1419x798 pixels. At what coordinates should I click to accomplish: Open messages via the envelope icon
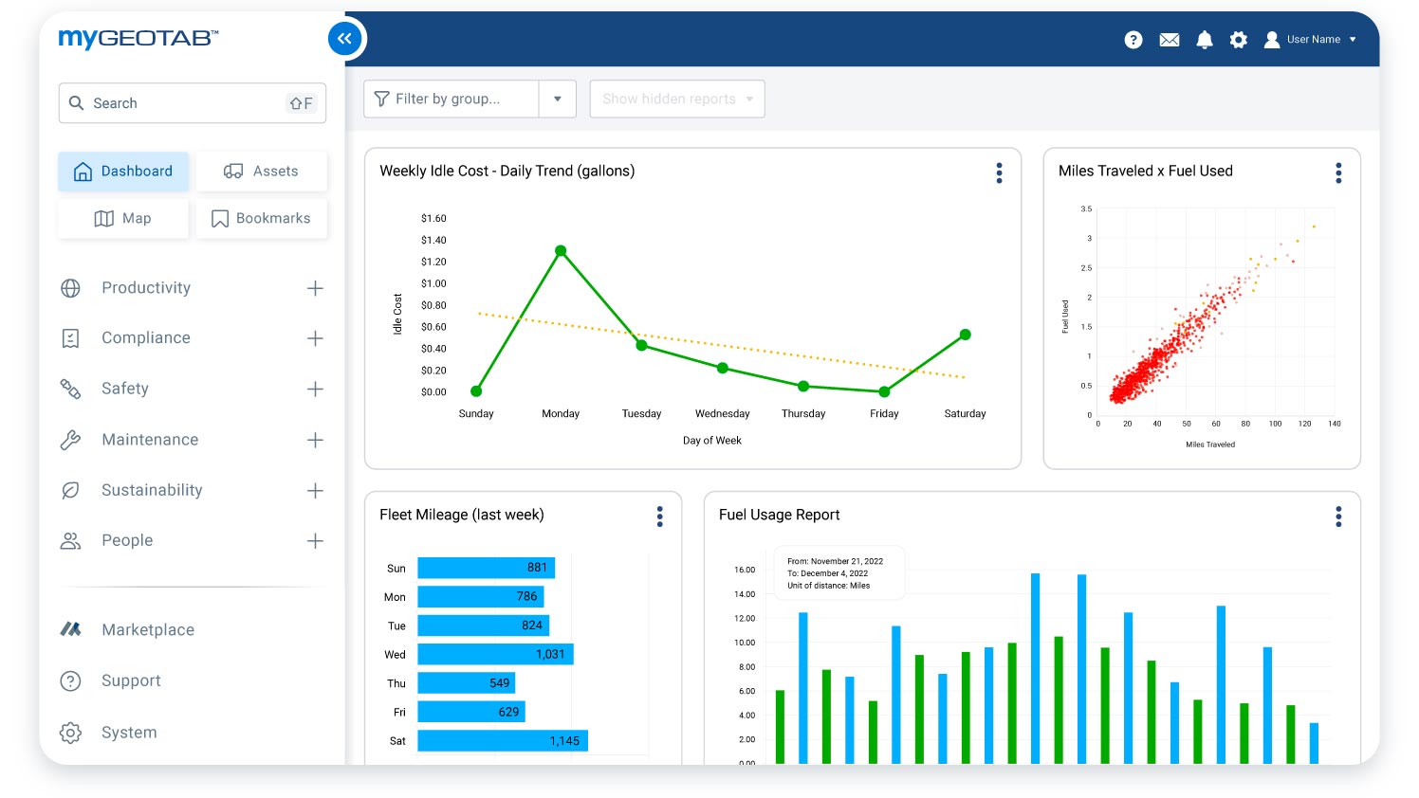(x=1169, y=40)
